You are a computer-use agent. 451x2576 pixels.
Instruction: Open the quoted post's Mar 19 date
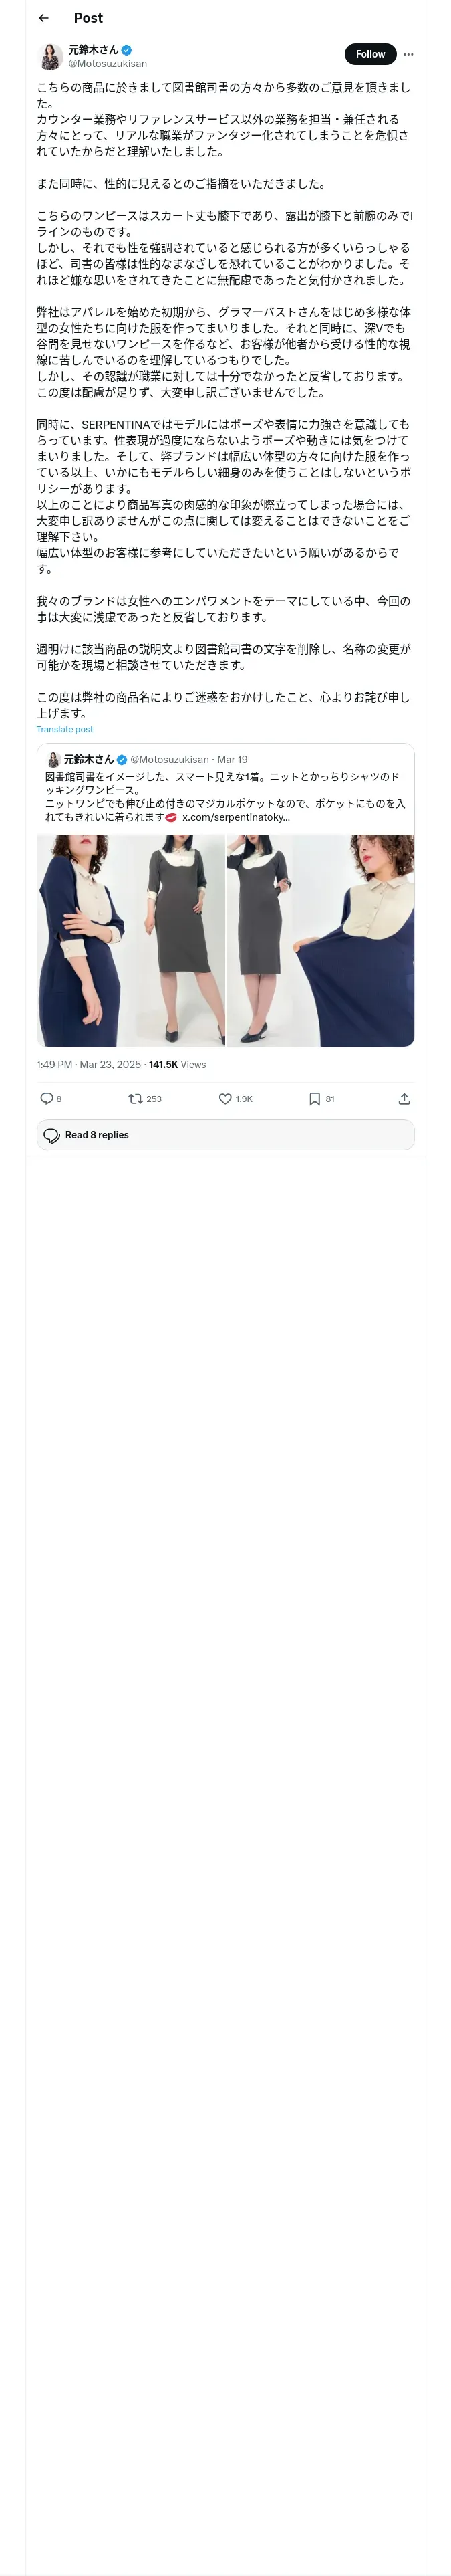232,759
